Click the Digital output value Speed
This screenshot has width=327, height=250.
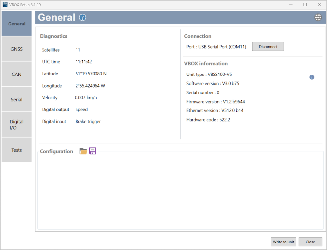[x=81, y=109]
